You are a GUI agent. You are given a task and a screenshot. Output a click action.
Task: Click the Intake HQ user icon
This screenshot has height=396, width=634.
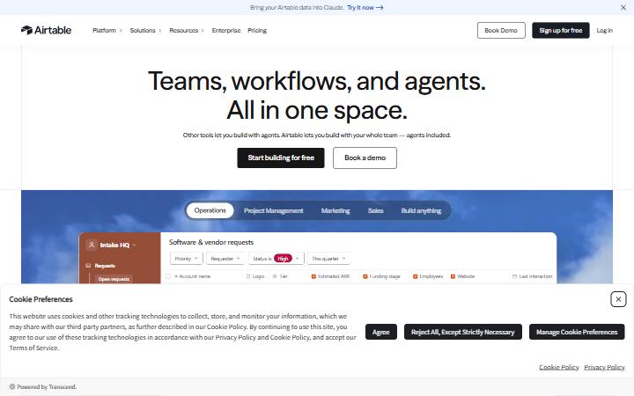[92, 245]
